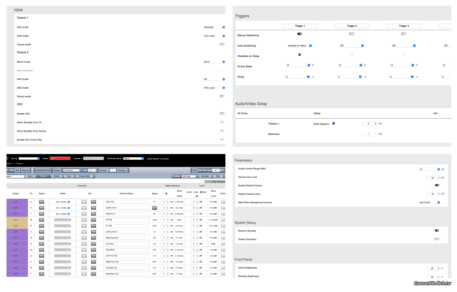
Task: Open EQ gear settings for FL Sub
Action: pos(84,226)
